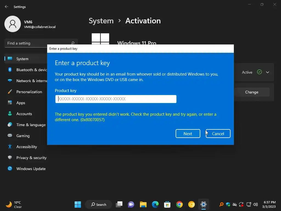Select Accounts in the sidebar
This screenshot has width=281, height=211.
pyautogui.click(x=26, y=114)
